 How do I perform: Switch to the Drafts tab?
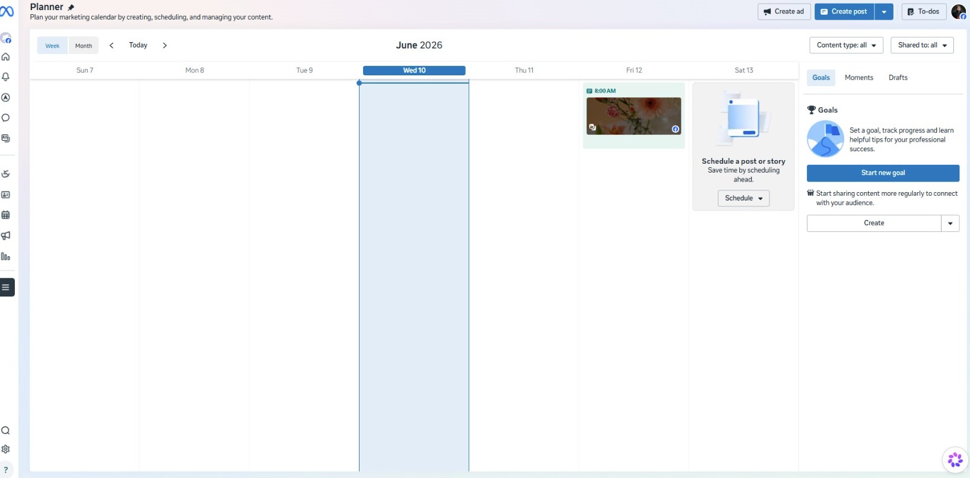click(898, 78)
